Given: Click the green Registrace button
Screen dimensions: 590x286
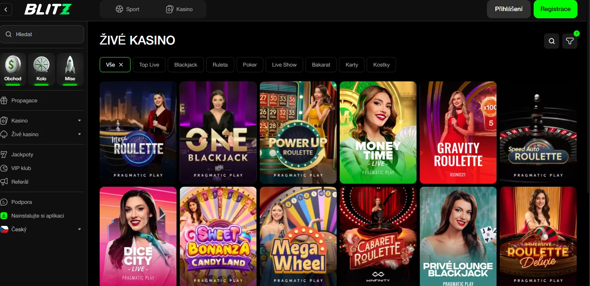Looking at the screenshot, I should (555, 9).
